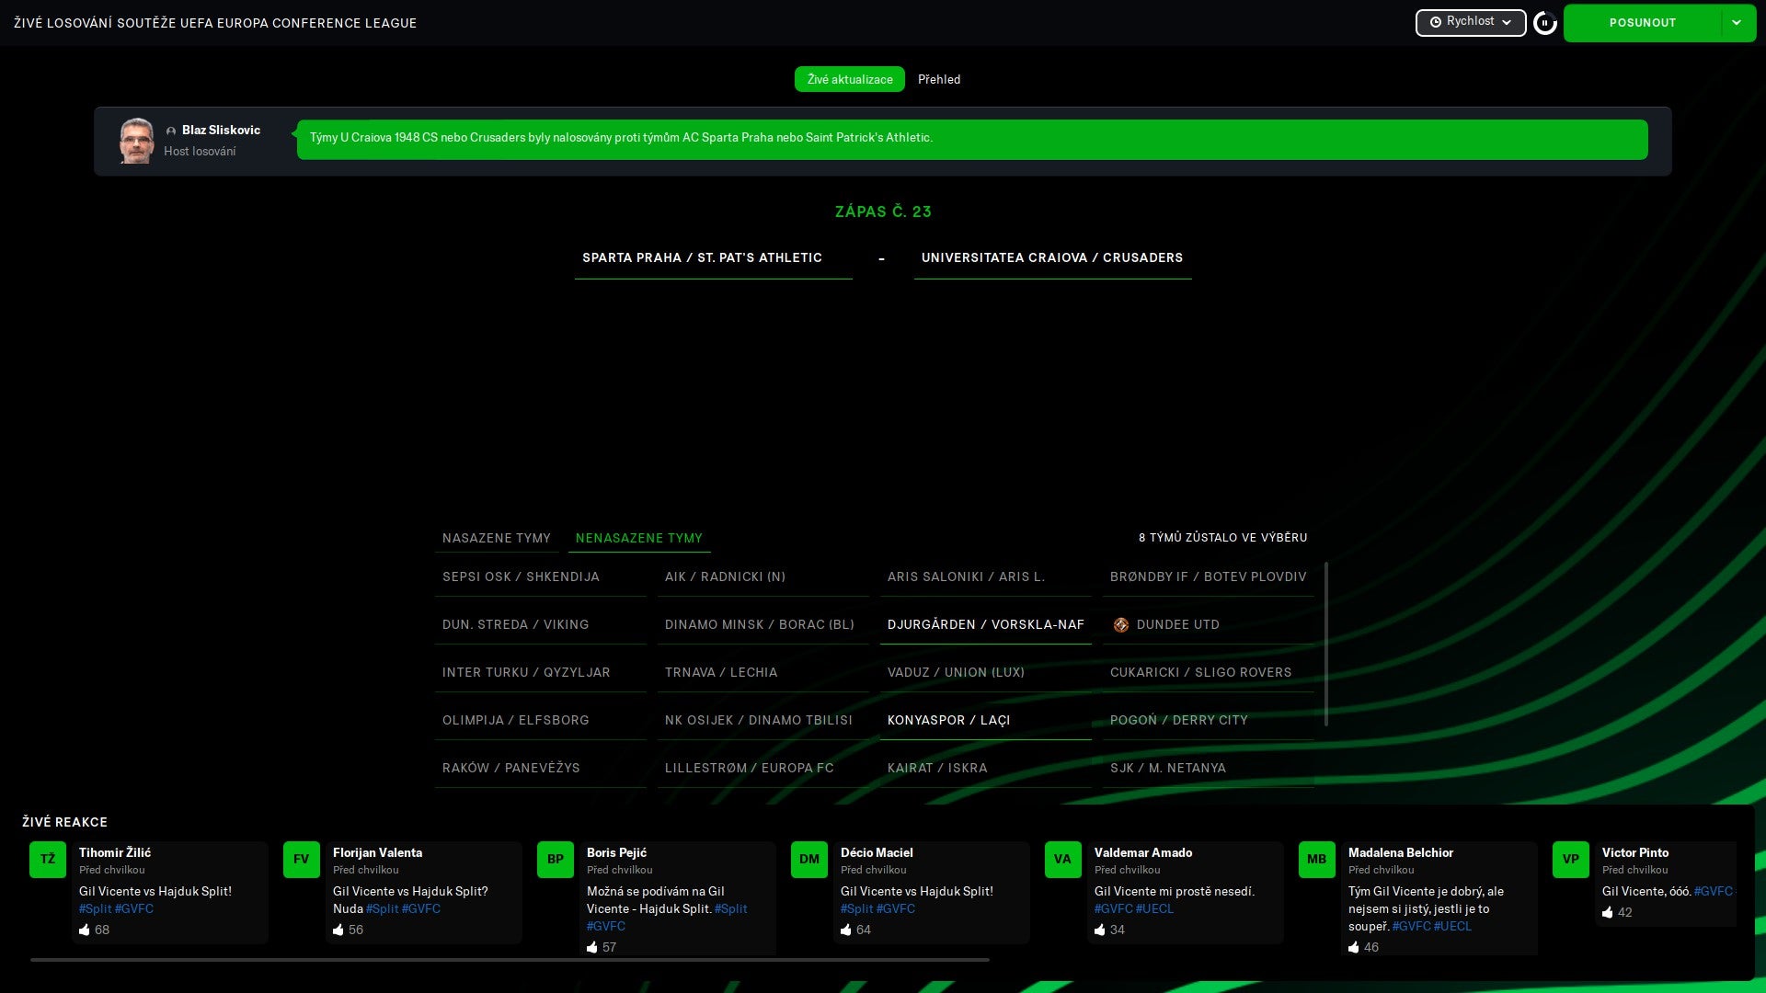This screenshot has width=1766, height=993.
Task: Expand the arrow next to POSUNOUT
Action: [x=1737, y=23]
